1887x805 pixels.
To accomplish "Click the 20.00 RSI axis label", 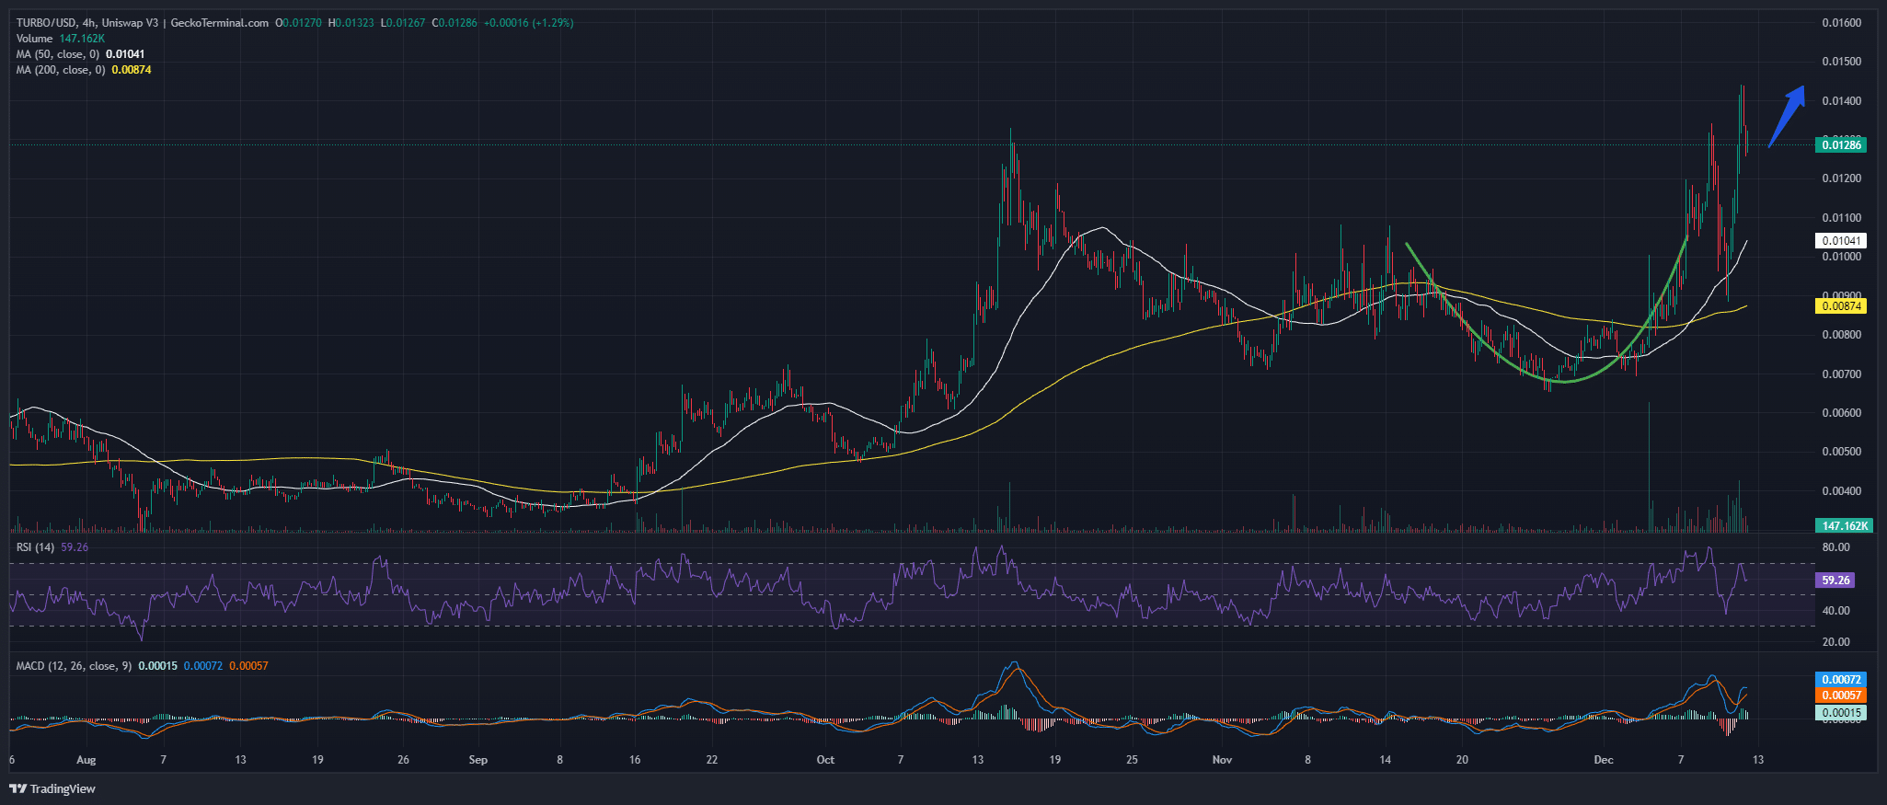I will (x=1835, y=642).
